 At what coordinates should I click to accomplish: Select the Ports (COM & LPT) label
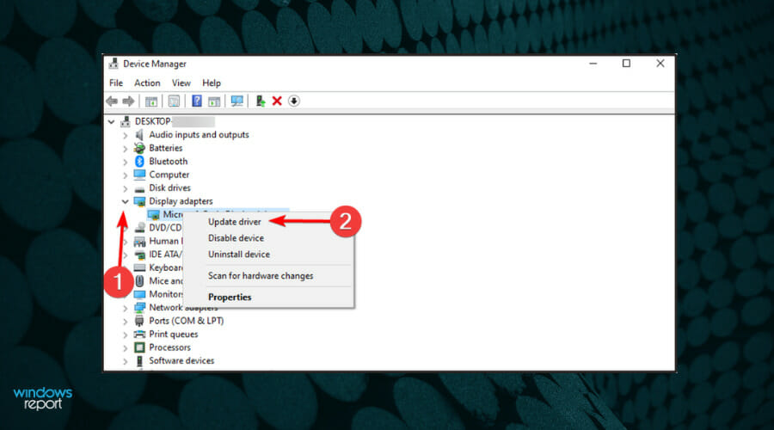point(186,321)
